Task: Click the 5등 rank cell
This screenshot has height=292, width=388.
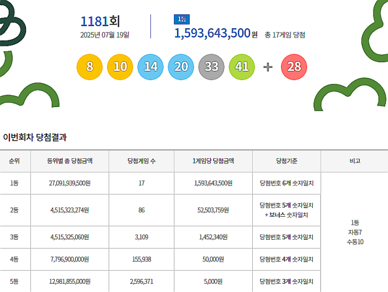Action: tap(14, 282)
